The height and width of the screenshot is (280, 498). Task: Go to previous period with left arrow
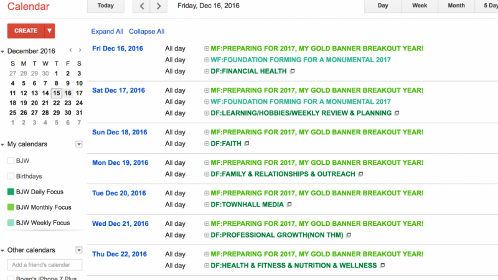[x=142, y=6]
